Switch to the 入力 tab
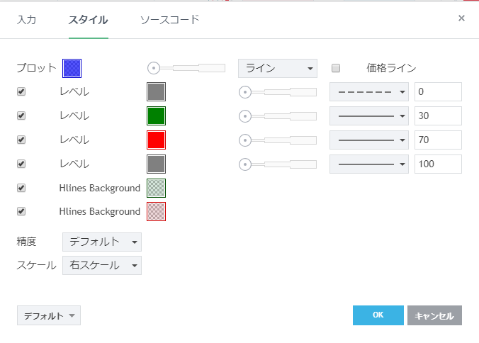Viewport: 479px width, 343px height. pyautogui.click(x=26, y=19)
